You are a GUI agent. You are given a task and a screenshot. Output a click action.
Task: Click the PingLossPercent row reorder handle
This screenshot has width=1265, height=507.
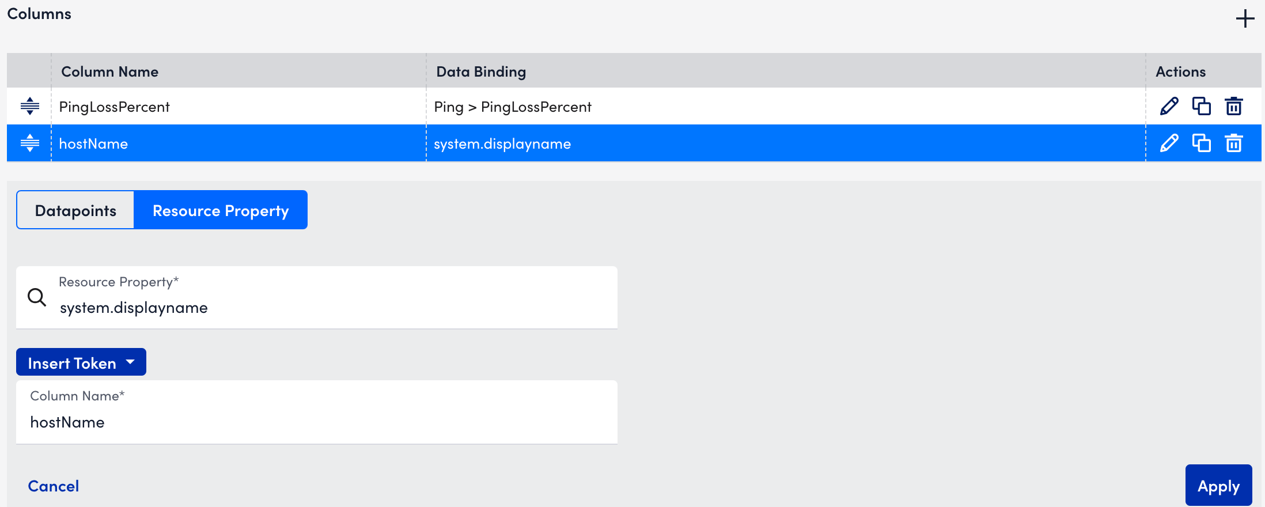pos(30,107)
